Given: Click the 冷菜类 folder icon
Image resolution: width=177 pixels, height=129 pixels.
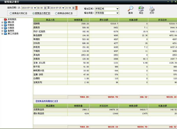Looking at the screenshot, I should click(5, 28).
